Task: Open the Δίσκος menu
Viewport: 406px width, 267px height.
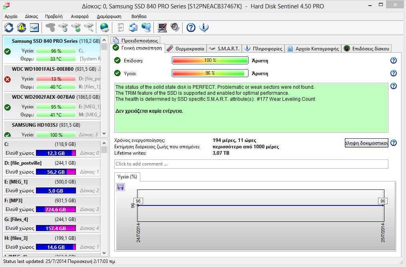Action: [x=31, y=16]
